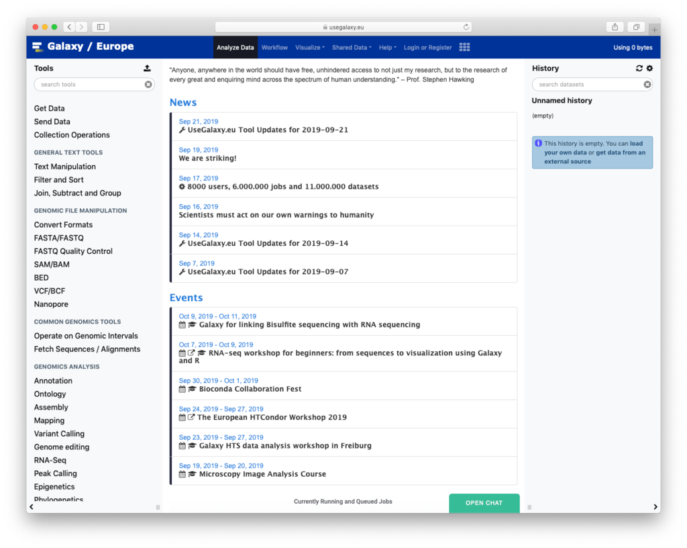Open Join, Subtract and Group tools

point(78,193)
